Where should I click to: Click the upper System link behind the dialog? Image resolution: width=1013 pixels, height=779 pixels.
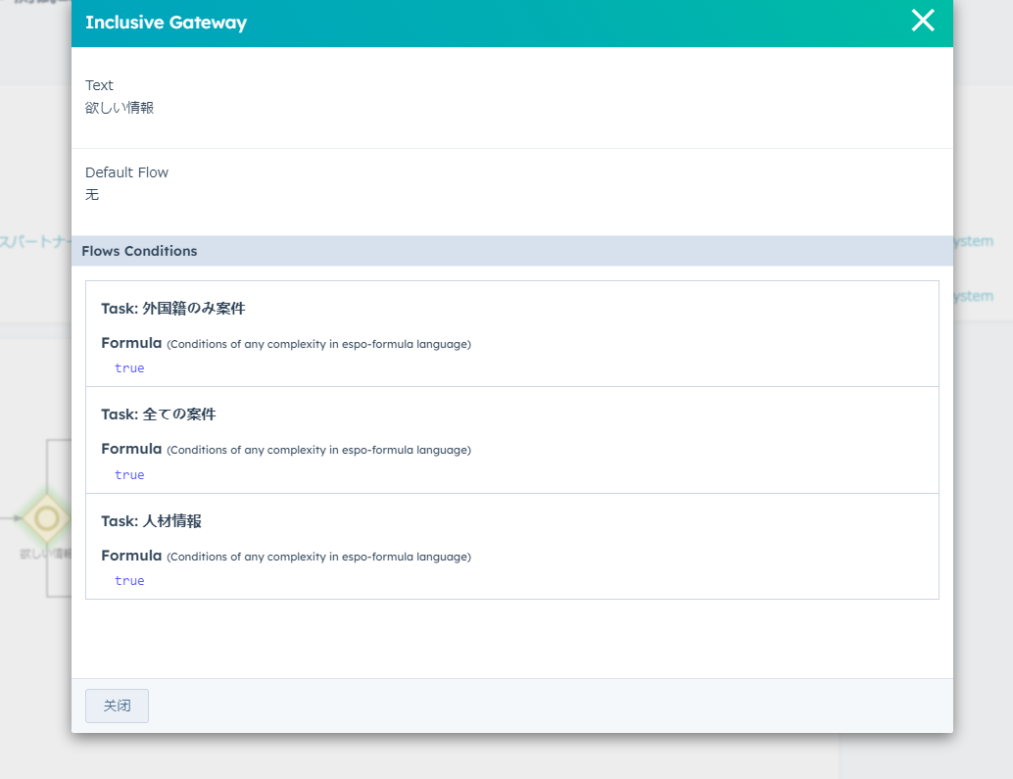point(974,241)
